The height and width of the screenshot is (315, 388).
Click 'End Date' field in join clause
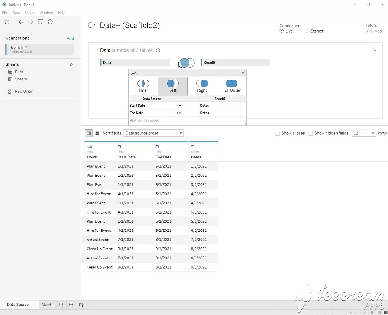(x=136, y=113)
